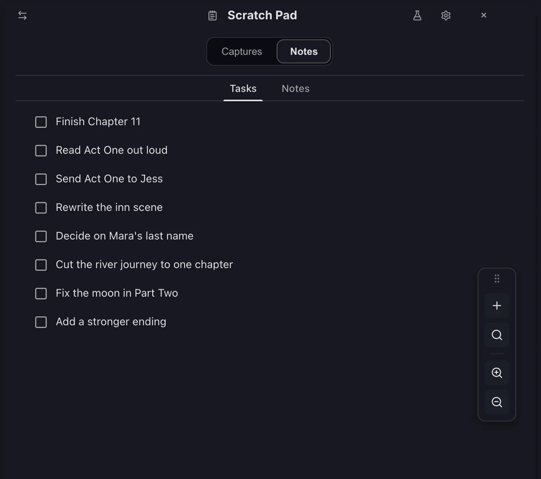
Task: Click the plus icon to add item
Action: tap(497, 306)
